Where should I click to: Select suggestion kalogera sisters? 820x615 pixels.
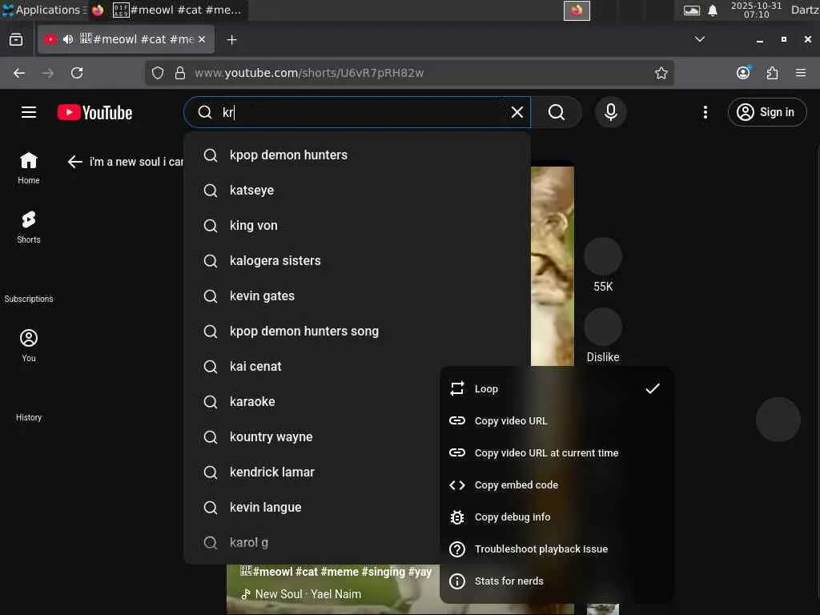coord(357,260)
